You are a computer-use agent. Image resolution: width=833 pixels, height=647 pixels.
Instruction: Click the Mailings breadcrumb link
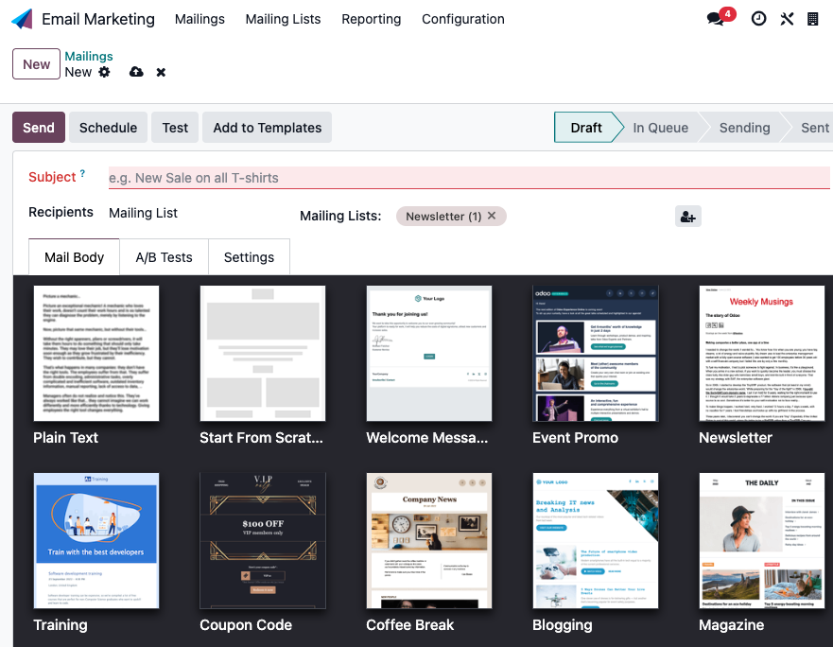[88, 57]
